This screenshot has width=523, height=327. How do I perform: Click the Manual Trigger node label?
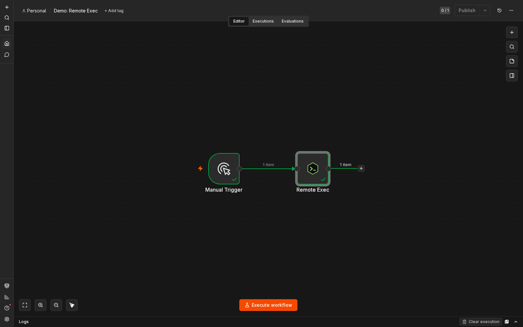click(x=224, y=190)
